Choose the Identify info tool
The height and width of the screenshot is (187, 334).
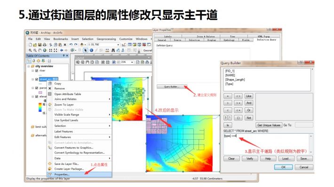[91, 50]
